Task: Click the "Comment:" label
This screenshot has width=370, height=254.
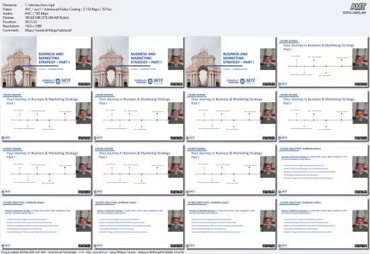Action: pyautogui.click(x=10, y=30)
